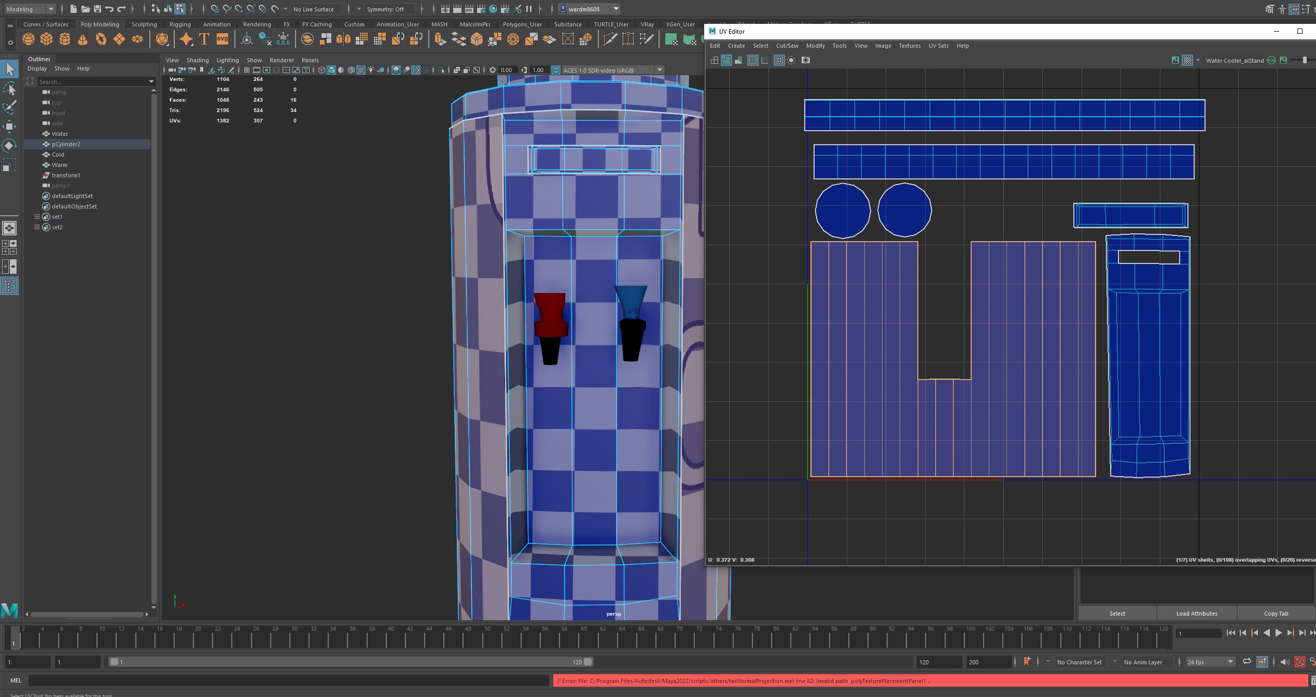Expand the set1 node in Outliner
This screenshot has width=1316, height=697.
[37, 217]
